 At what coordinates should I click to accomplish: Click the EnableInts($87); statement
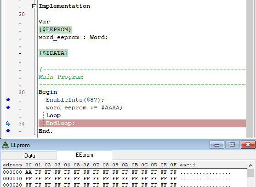[75, 100]
